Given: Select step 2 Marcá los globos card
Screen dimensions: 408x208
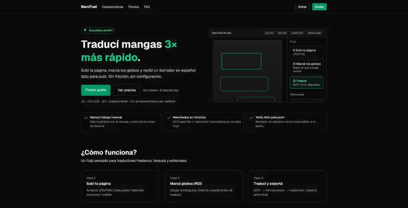Looking at the screenshot, I should pos(306,67).
